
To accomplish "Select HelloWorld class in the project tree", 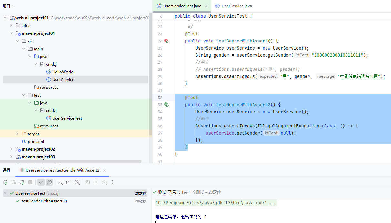I will tap(63, 72).
